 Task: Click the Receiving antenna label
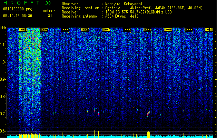click(x=79, y=16)
